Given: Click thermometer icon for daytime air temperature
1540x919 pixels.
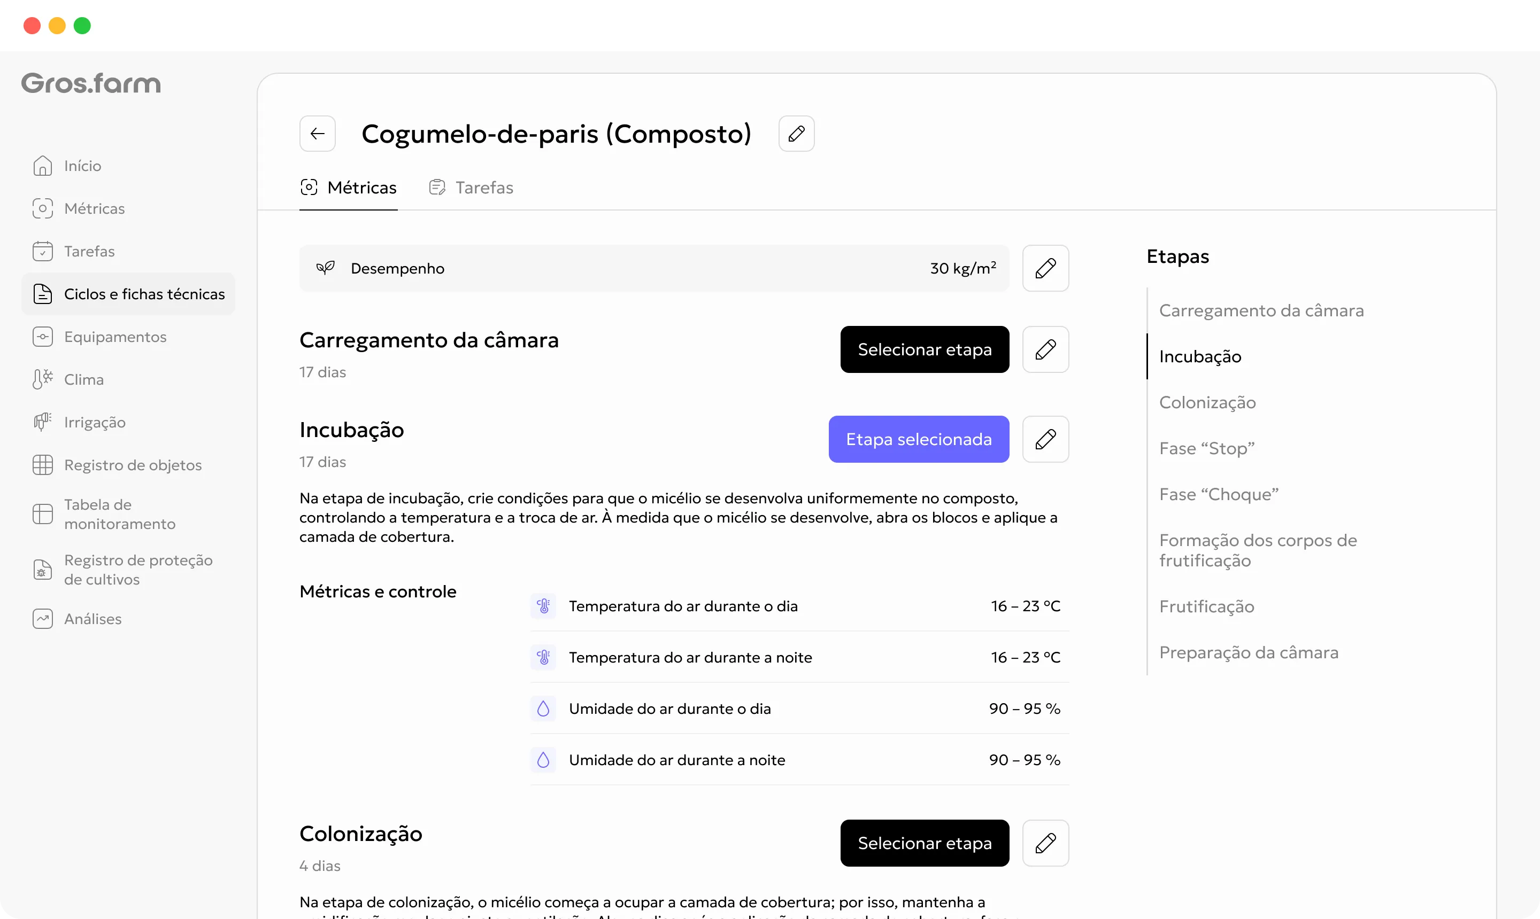Looking at the screenshot, I should (x=543, y=606).
